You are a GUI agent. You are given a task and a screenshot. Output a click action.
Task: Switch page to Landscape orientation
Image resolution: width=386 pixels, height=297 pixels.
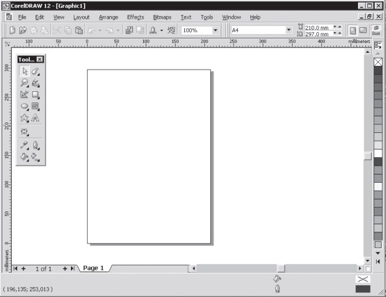click(363, 30)
